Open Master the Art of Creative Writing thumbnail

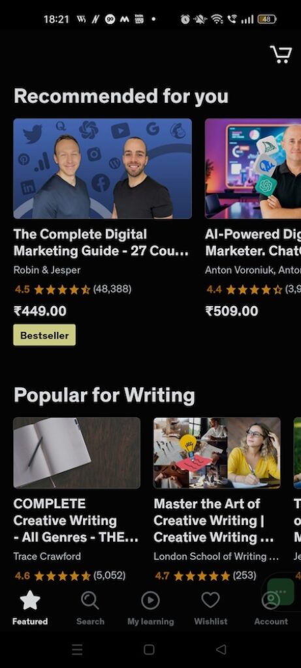click(217, 453)
